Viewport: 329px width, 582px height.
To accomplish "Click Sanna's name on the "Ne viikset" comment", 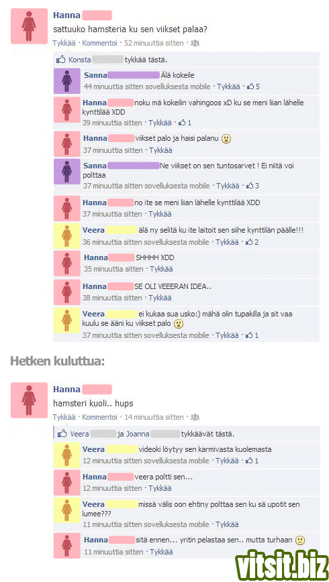I will click(95, 166).
